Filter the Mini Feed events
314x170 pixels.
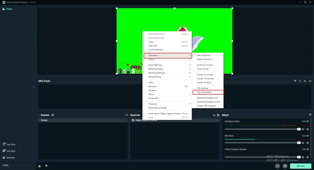click(x=295, y=81)
